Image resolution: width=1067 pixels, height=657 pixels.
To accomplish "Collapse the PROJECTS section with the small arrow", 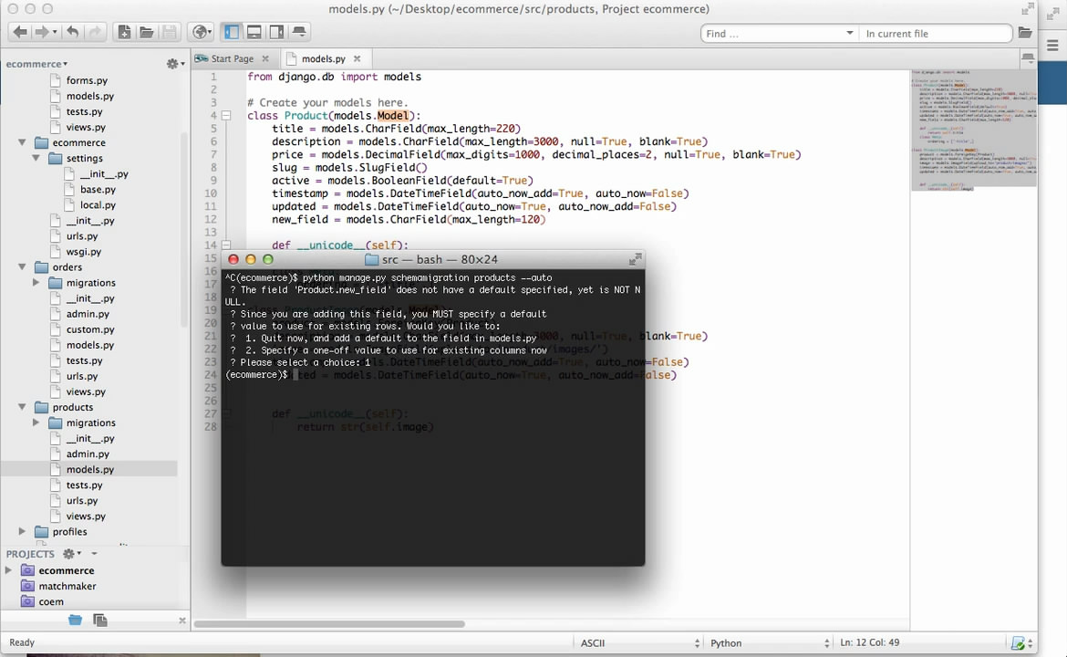I will (x=94, y=554).
